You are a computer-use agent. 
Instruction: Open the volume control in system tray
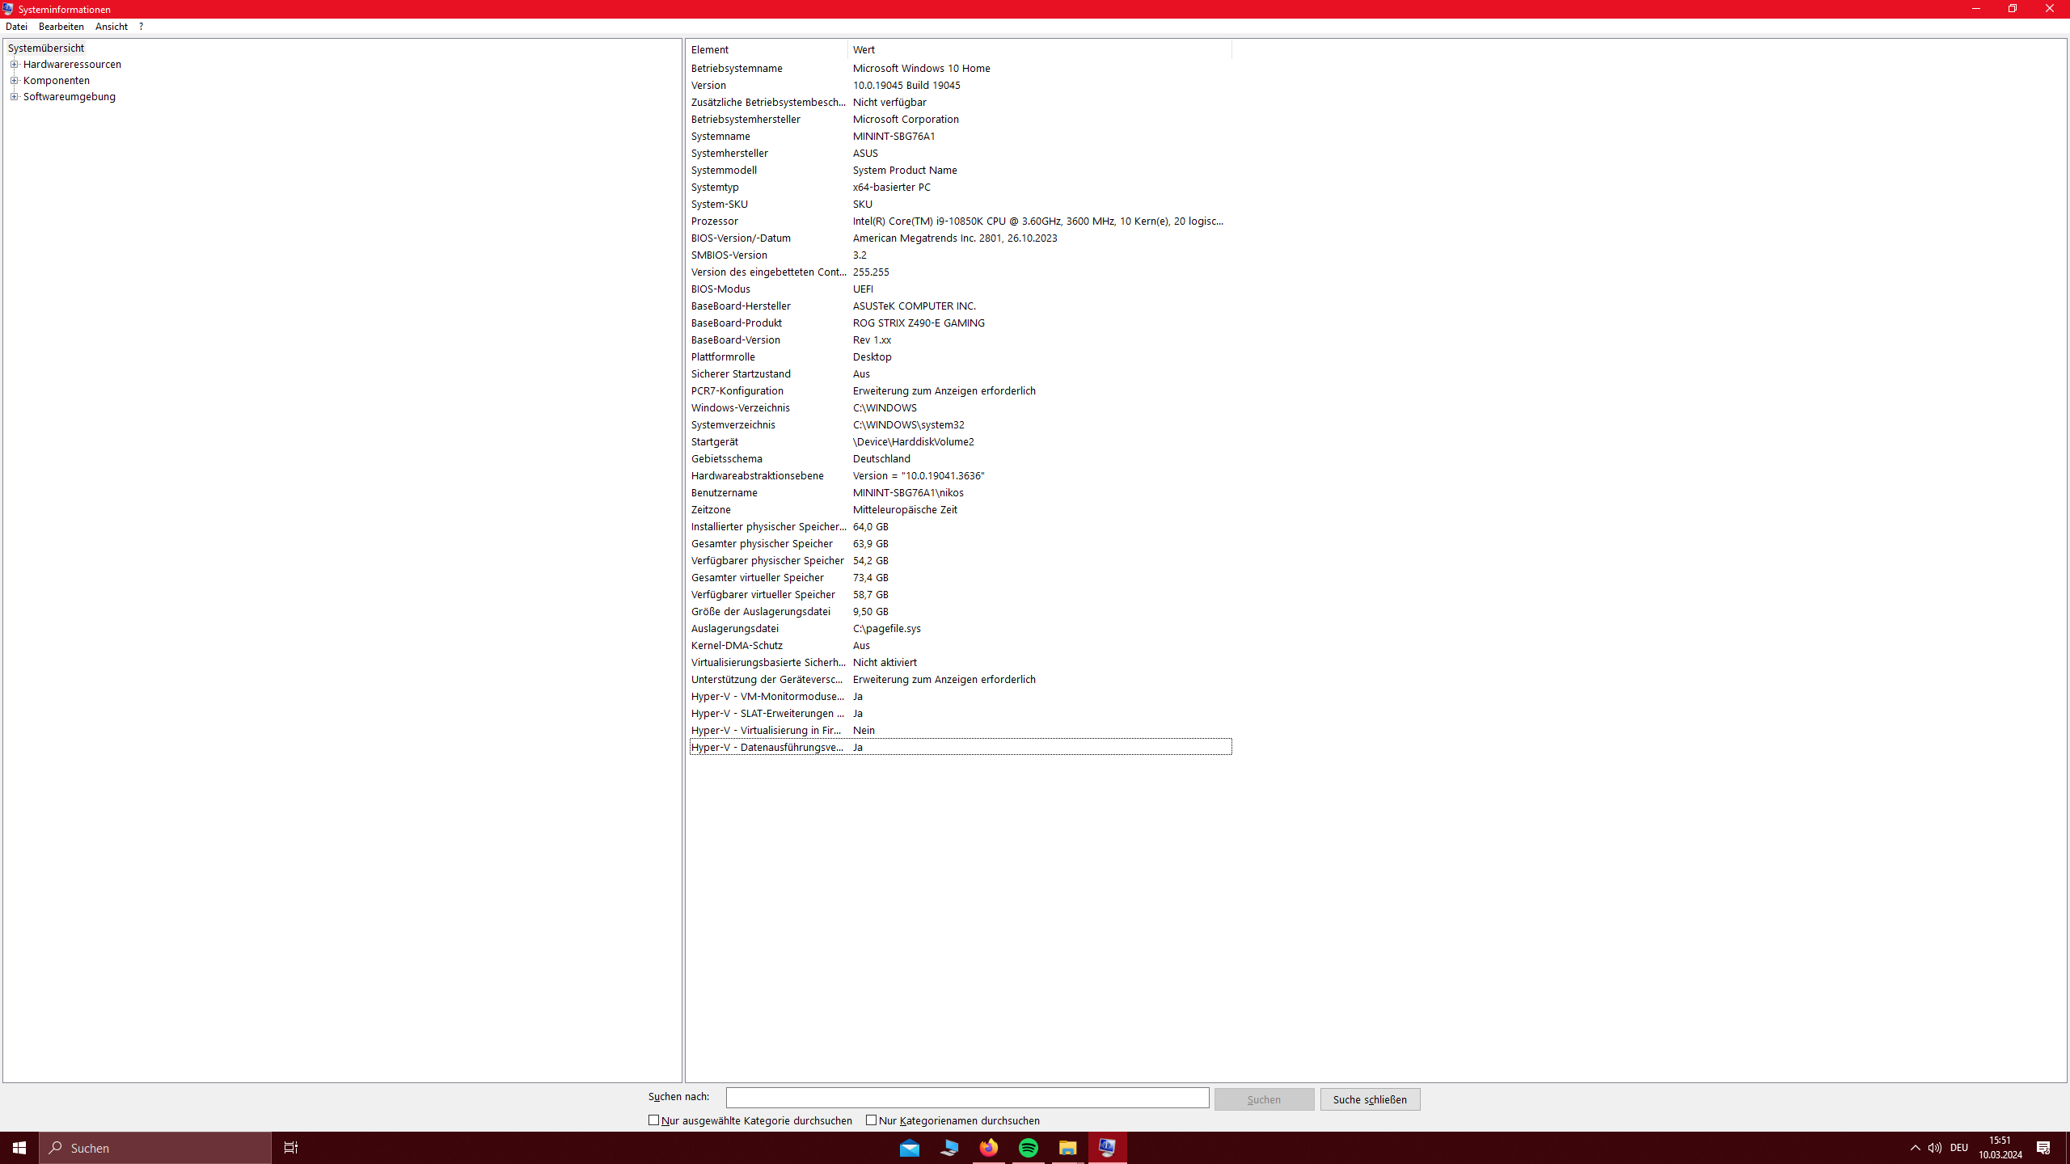click(1934, 1148)
